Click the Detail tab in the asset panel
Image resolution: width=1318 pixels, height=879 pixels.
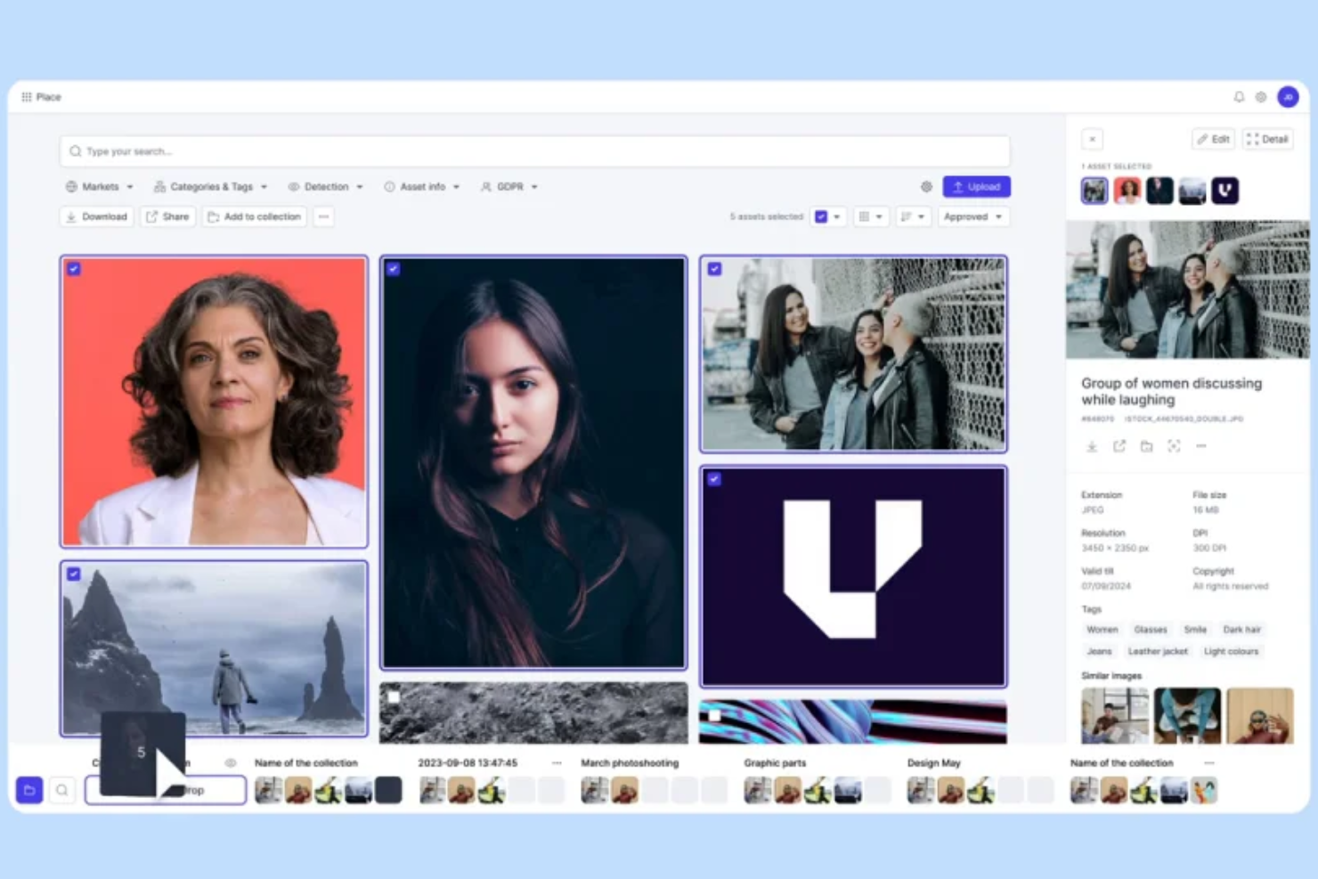click(x=1267, y=139)
